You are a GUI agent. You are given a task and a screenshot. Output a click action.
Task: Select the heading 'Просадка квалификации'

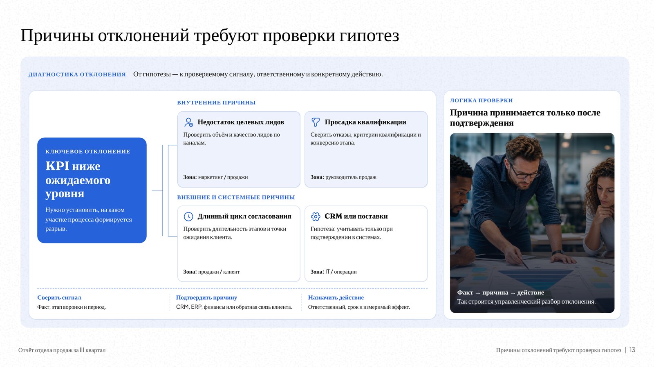(x=365, y=122)
